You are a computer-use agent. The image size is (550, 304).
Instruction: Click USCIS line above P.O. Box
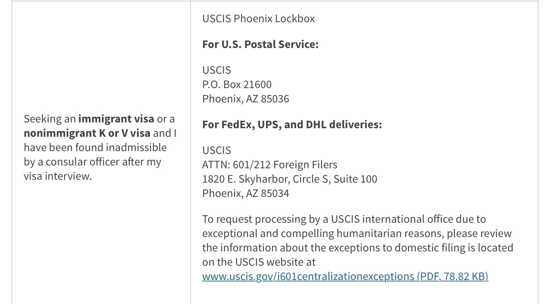(x=217, y=70)
